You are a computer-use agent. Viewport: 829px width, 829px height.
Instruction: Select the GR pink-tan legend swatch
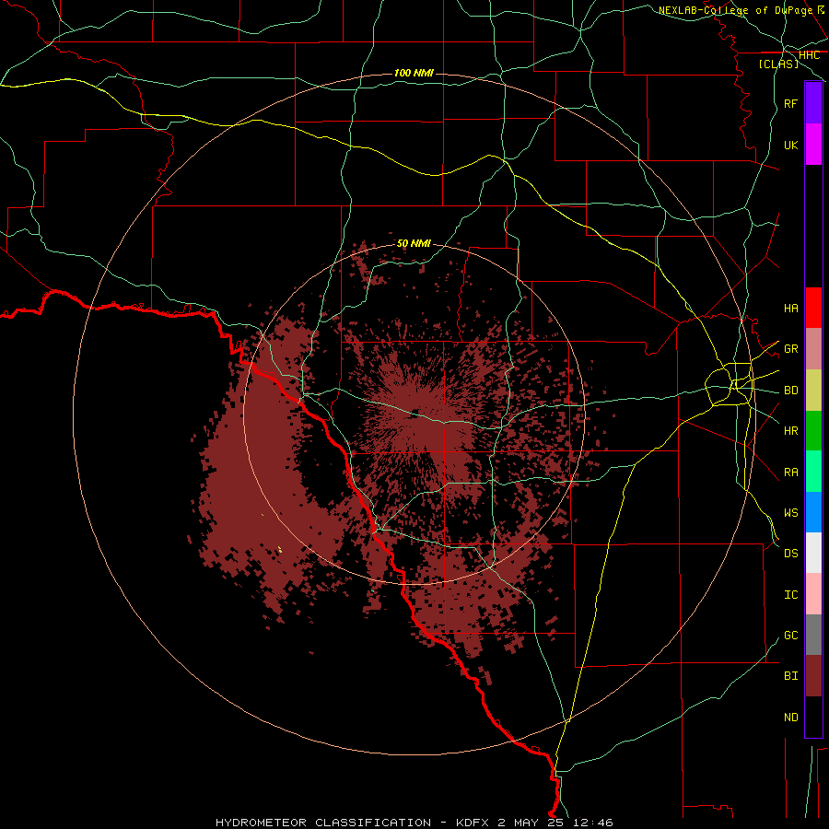(813, 349)
